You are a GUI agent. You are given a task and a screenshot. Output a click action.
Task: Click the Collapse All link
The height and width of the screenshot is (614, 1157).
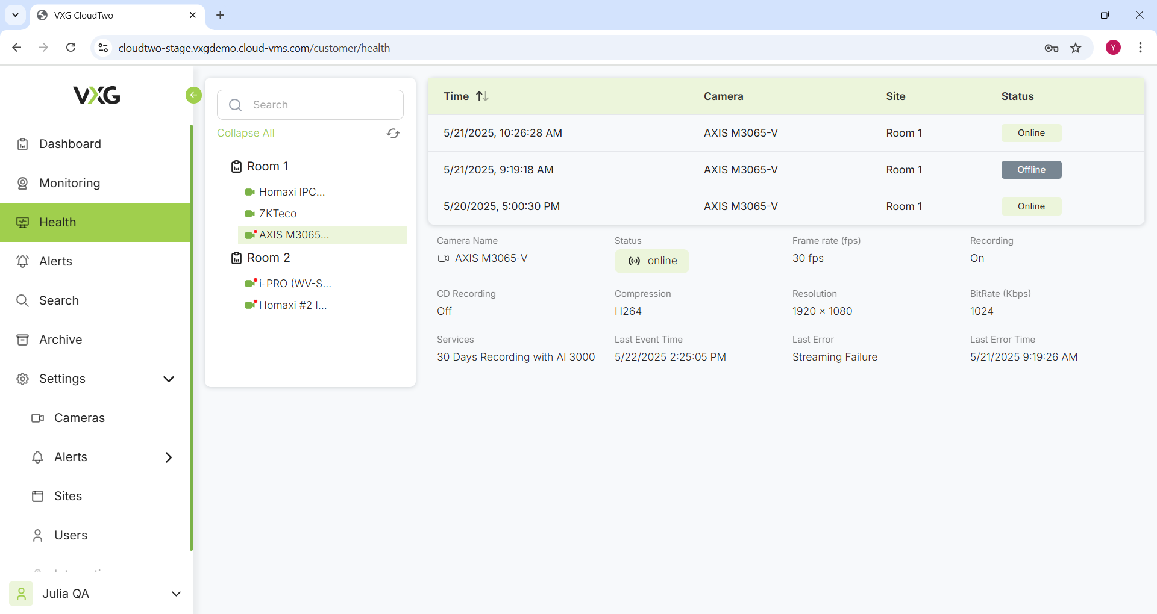[x=246, y=133]
